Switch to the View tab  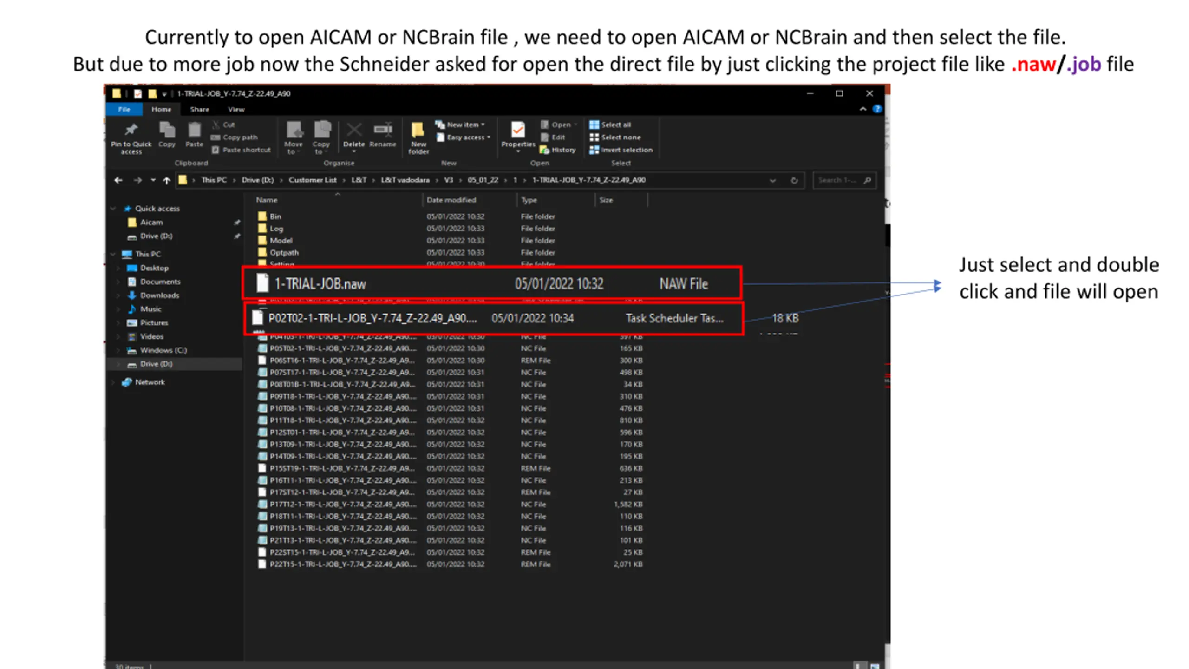pos(236,109)
